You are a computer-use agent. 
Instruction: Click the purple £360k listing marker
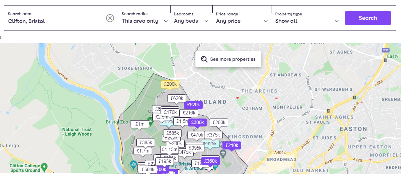coord(211,161)
